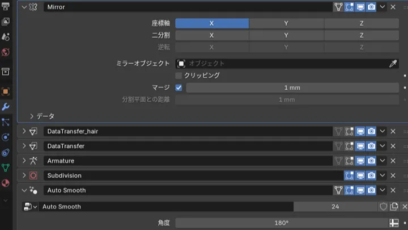408x230 pixels.
Task: Enable X in the 二分割 bisect row
Action: 212,35
